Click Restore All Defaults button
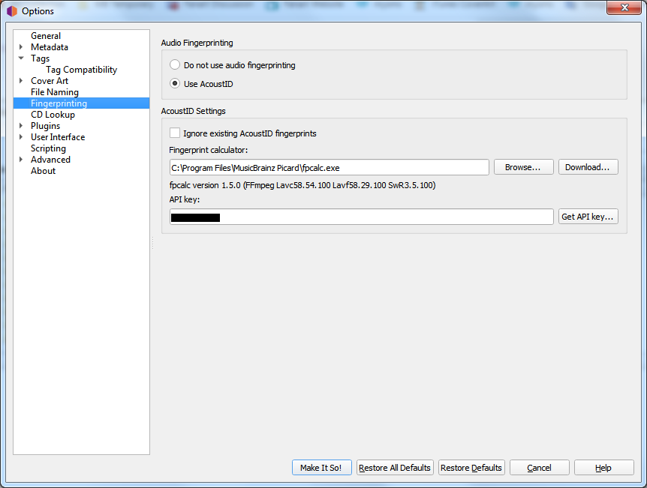Image resolution: width=647 pixels, height=488 pixels. tap(395, 468)
